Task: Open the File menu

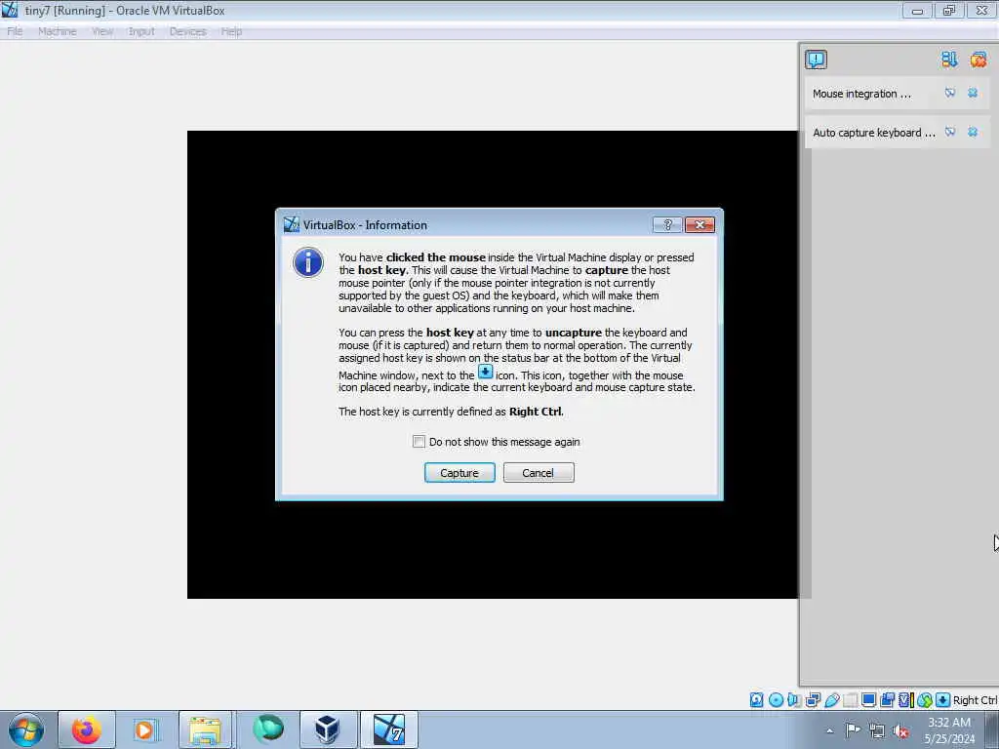Action: pyautogui.click(x=15, y=31)
